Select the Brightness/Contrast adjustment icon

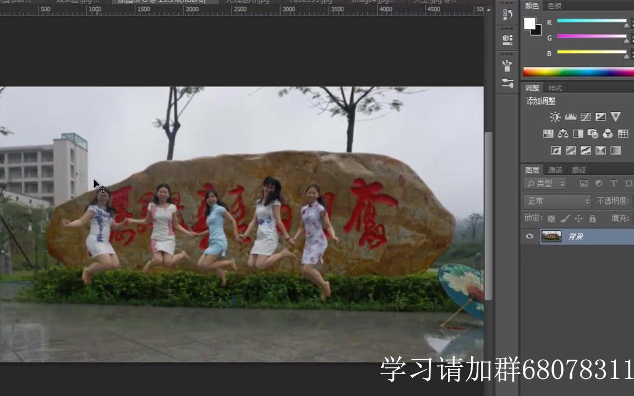pos(555,117)
